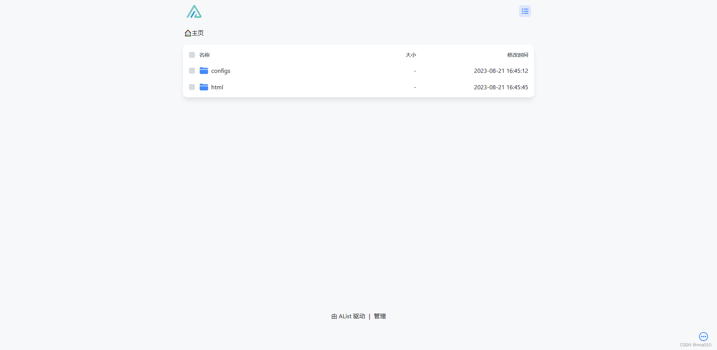Open the 管理 admin link
This screenshot has height=350, width=717.
tap(380, 316)
